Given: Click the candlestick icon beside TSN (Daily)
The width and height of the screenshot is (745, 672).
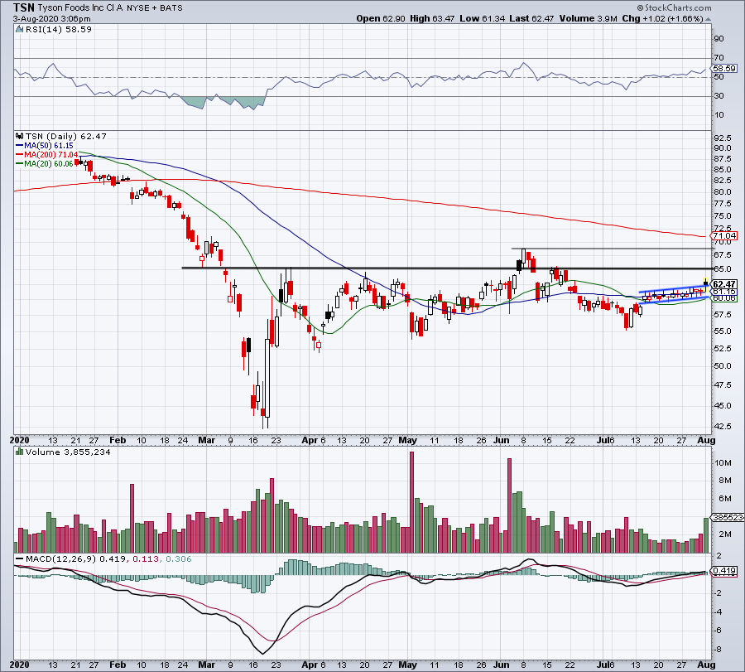Looking at the screenshot, I should pyautogui.click(x=20, y=136).
